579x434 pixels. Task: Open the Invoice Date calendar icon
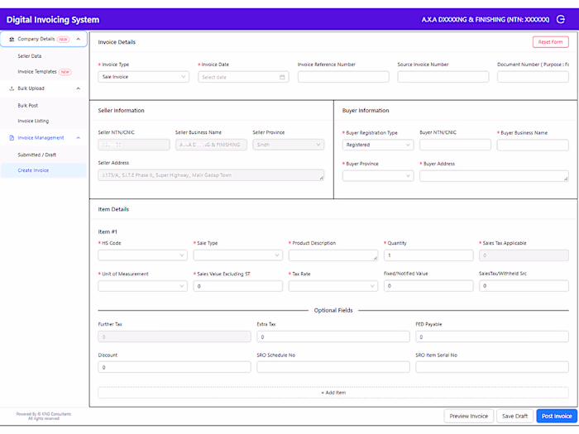(282, 77)
